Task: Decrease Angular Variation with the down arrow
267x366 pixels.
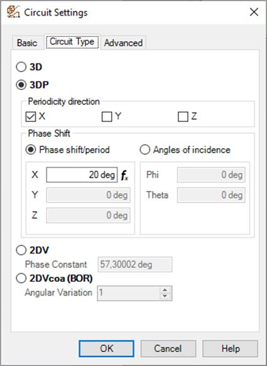Action: pos(165,296)
